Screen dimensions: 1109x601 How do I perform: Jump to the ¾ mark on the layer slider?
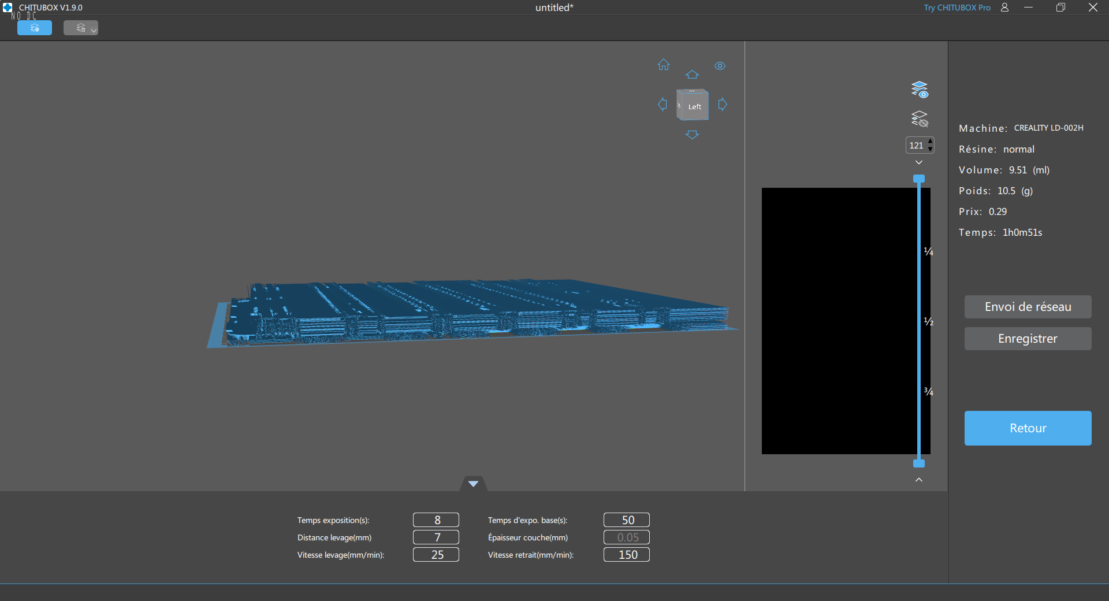point(928,392)
